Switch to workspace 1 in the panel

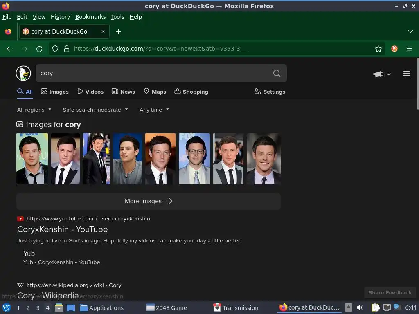click(18, 308)
